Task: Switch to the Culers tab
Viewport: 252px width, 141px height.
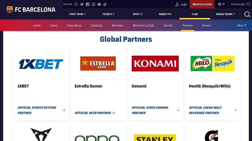Action: [54, 25]
